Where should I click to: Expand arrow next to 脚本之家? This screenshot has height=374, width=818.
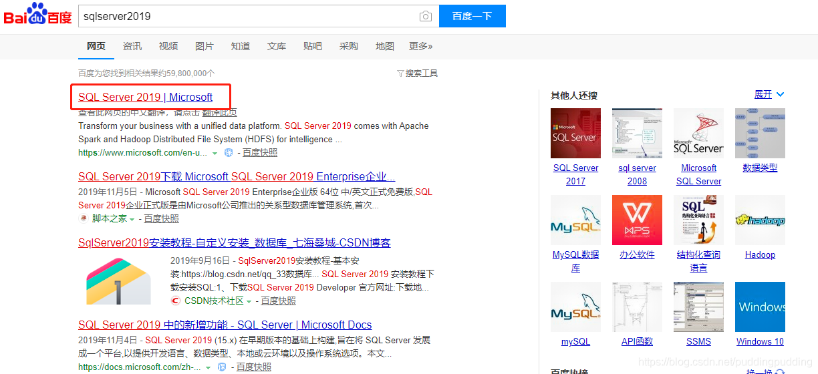(x=132, y=219)
